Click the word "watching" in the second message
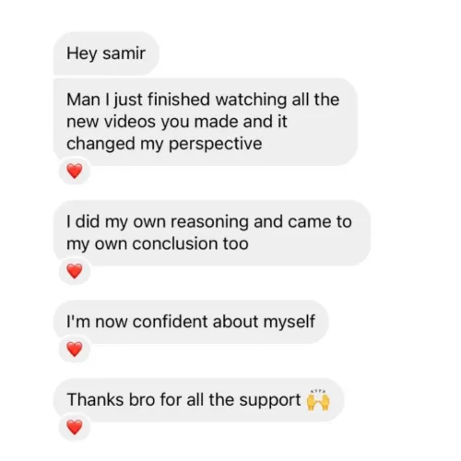 tap(251, 100)
